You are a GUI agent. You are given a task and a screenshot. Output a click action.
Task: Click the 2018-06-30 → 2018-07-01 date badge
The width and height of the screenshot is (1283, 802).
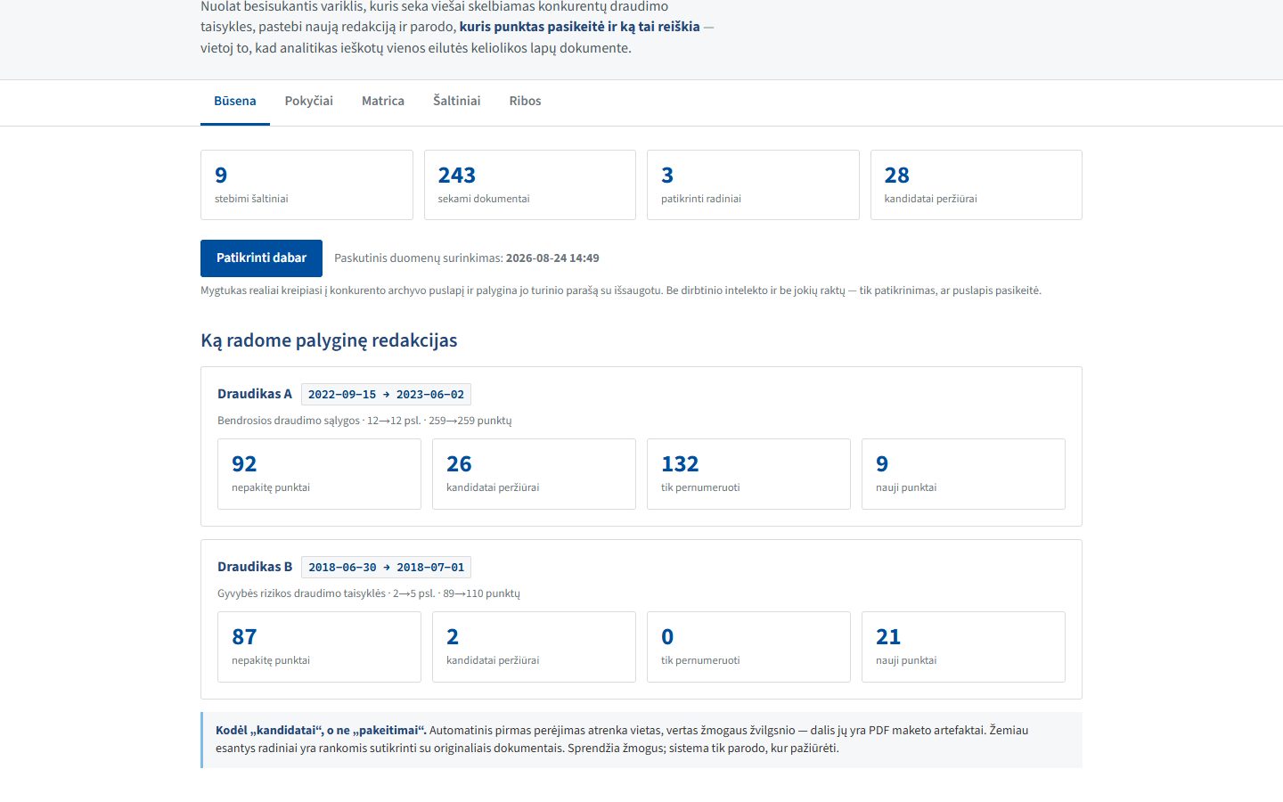click(x=386, y=567)
